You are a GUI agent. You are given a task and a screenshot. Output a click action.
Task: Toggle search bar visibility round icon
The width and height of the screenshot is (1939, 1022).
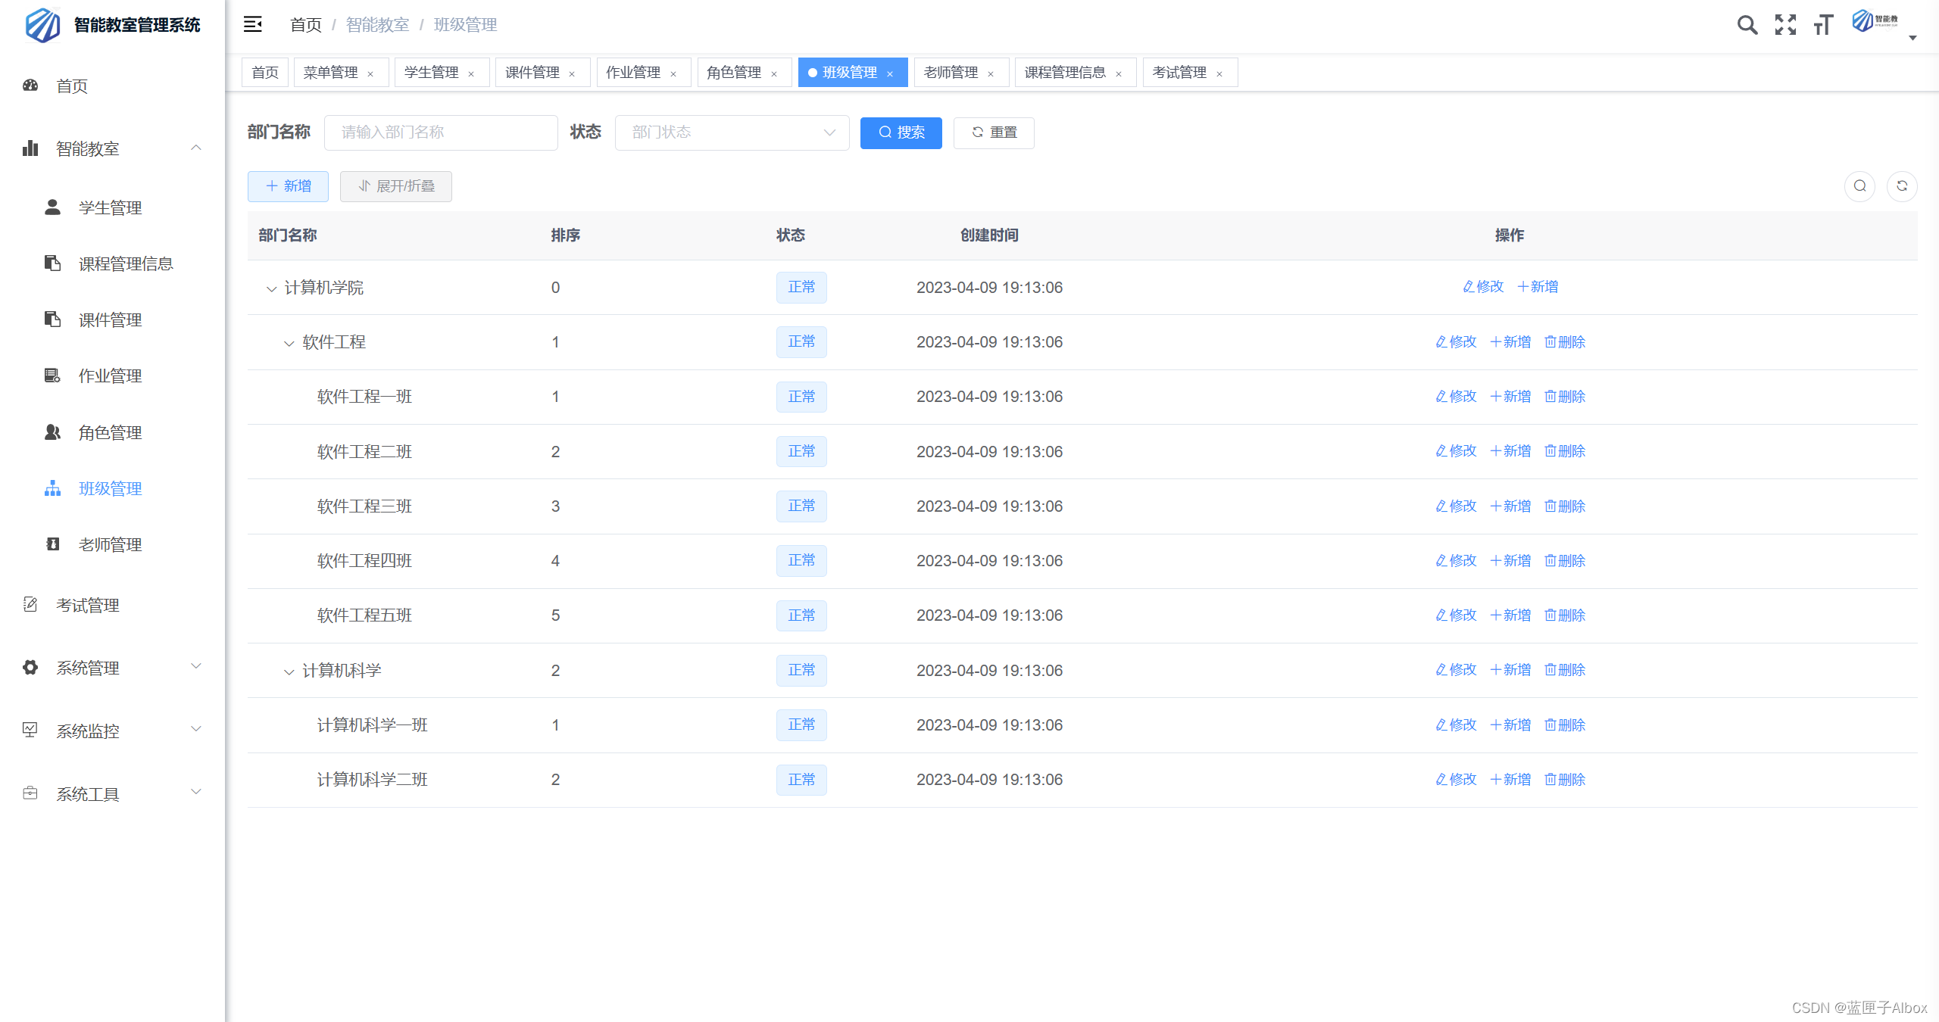[x=1859, y=186]
